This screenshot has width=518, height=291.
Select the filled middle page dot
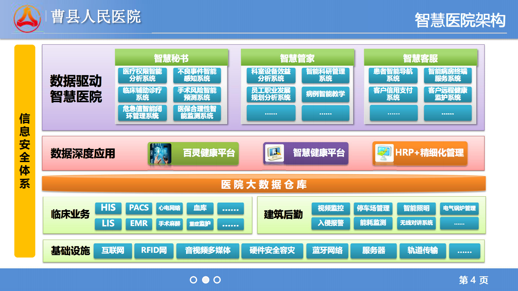coord(206,280)
